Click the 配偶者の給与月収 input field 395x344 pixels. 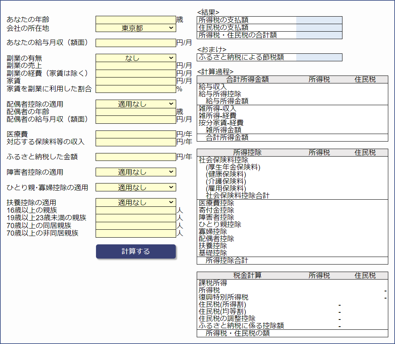coord(136,119)
